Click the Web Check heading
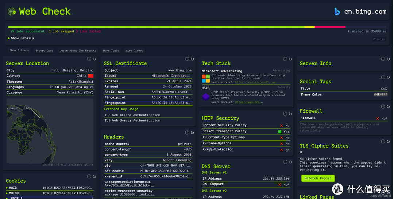394x199 pixels. click(45, 12)
